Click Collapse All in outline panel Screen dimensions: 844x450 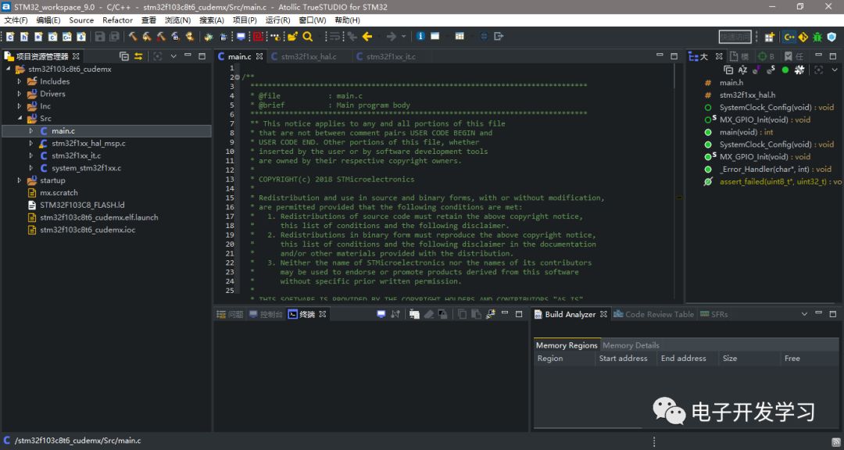(728, 70)
